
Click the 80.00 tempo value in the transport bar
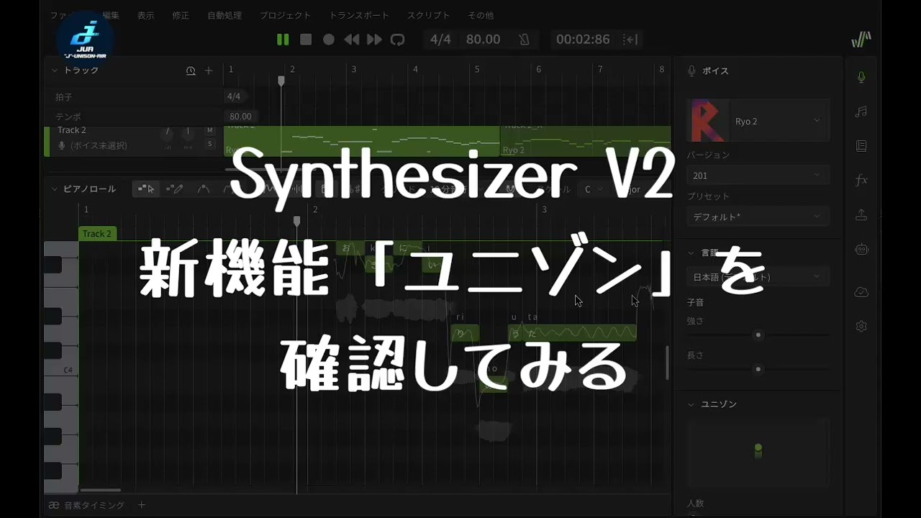click(x=483, y=40)
